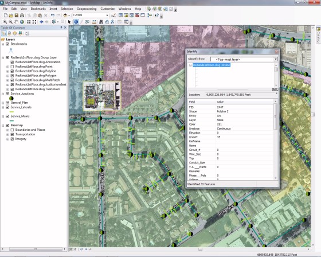Pin the Table Of Contents auto-hide
This screenshot has height=257, width=321.
tap(61, 28)
